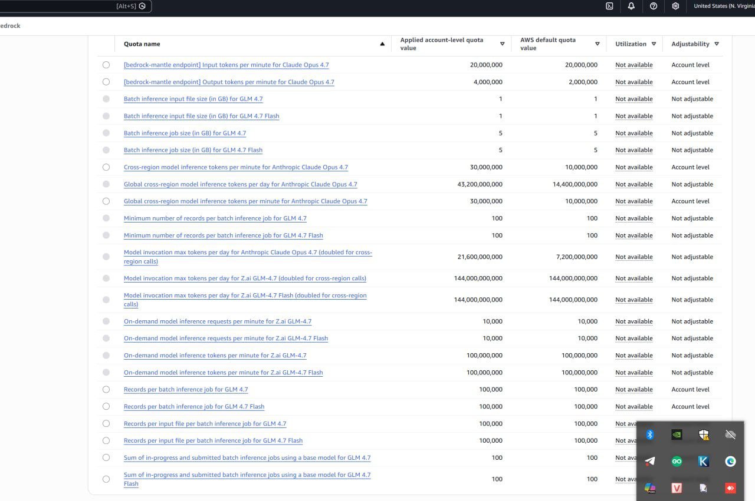Click the 2,000,000 default quota value

pos(583,82)
